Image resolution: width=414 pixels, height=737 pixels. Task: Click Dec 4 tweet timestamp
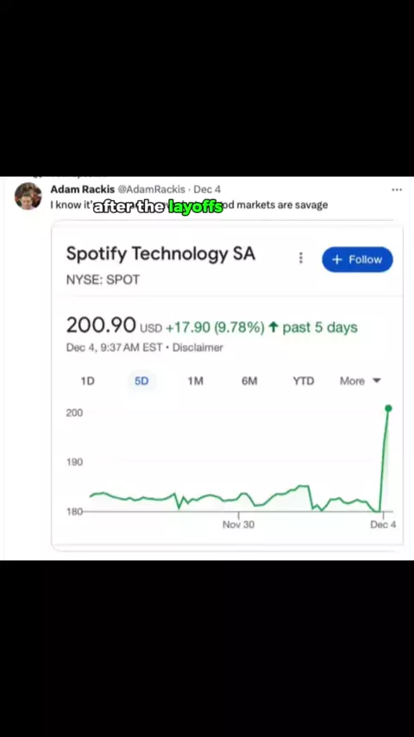pyautogui.click(x=207, y=189)
